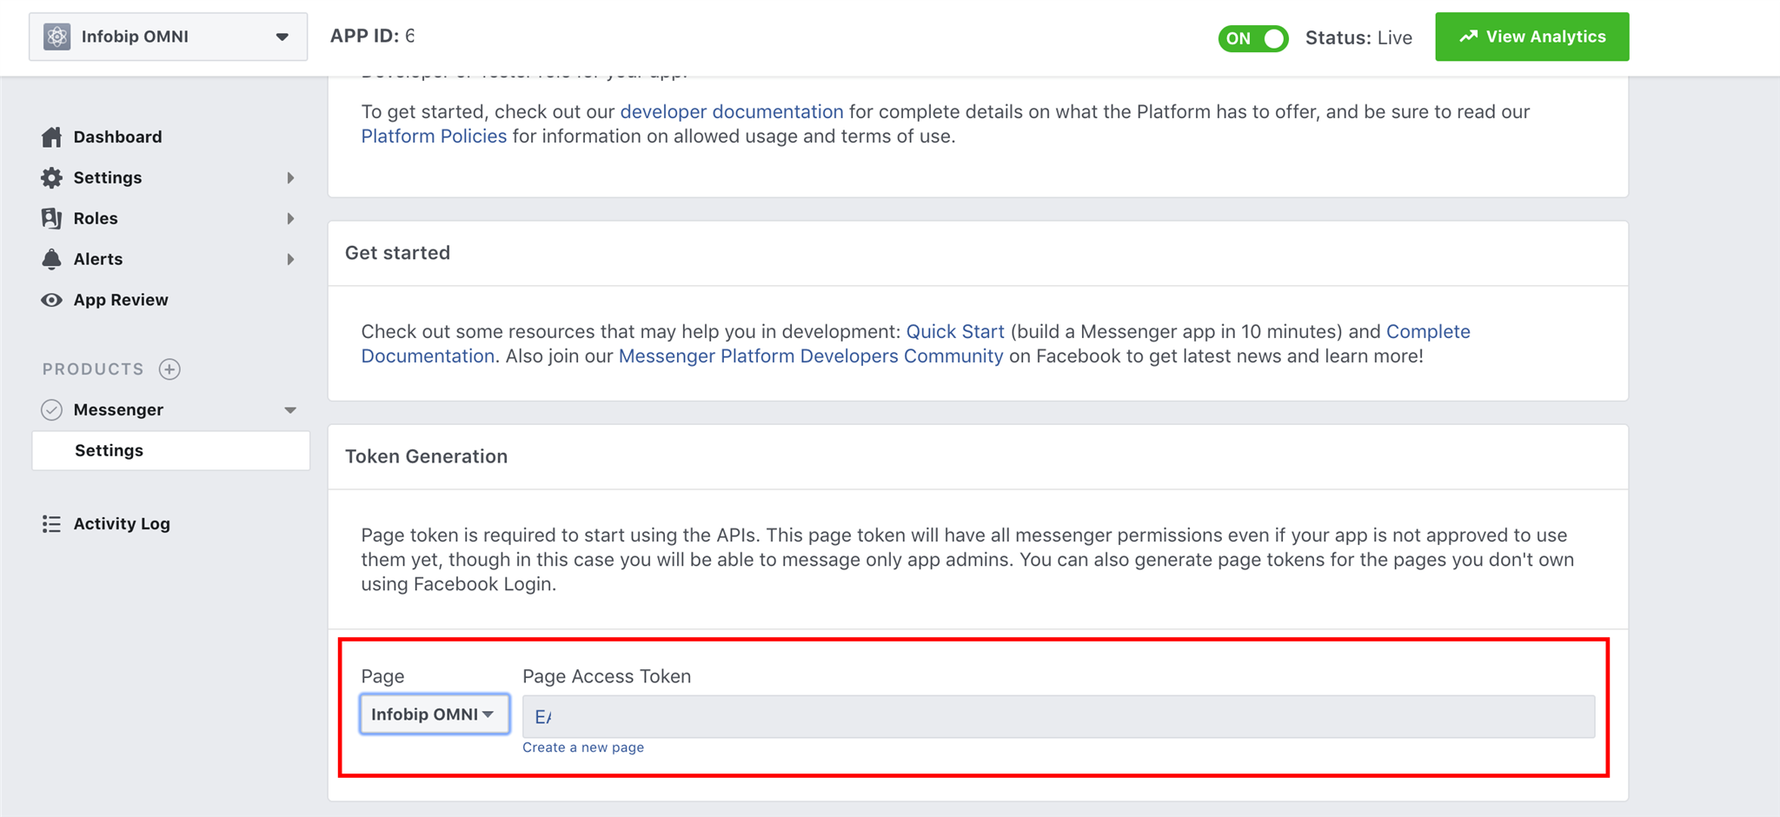1780x817 pixels.
Task: Open the Page selection dropdown
Action: click(434, 714)
